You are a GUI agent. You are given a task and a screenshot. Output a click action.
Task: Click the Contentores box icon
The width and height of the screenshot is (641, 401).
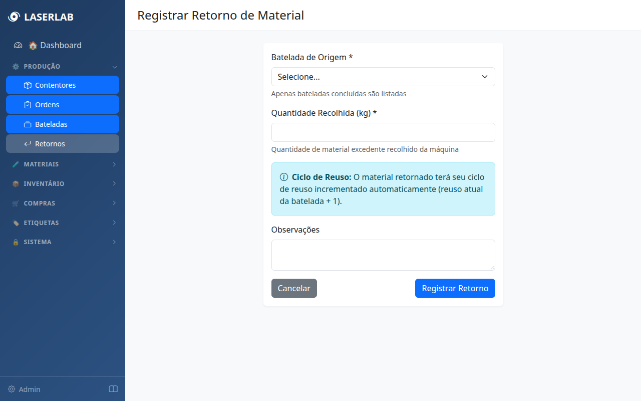[28, 85]
